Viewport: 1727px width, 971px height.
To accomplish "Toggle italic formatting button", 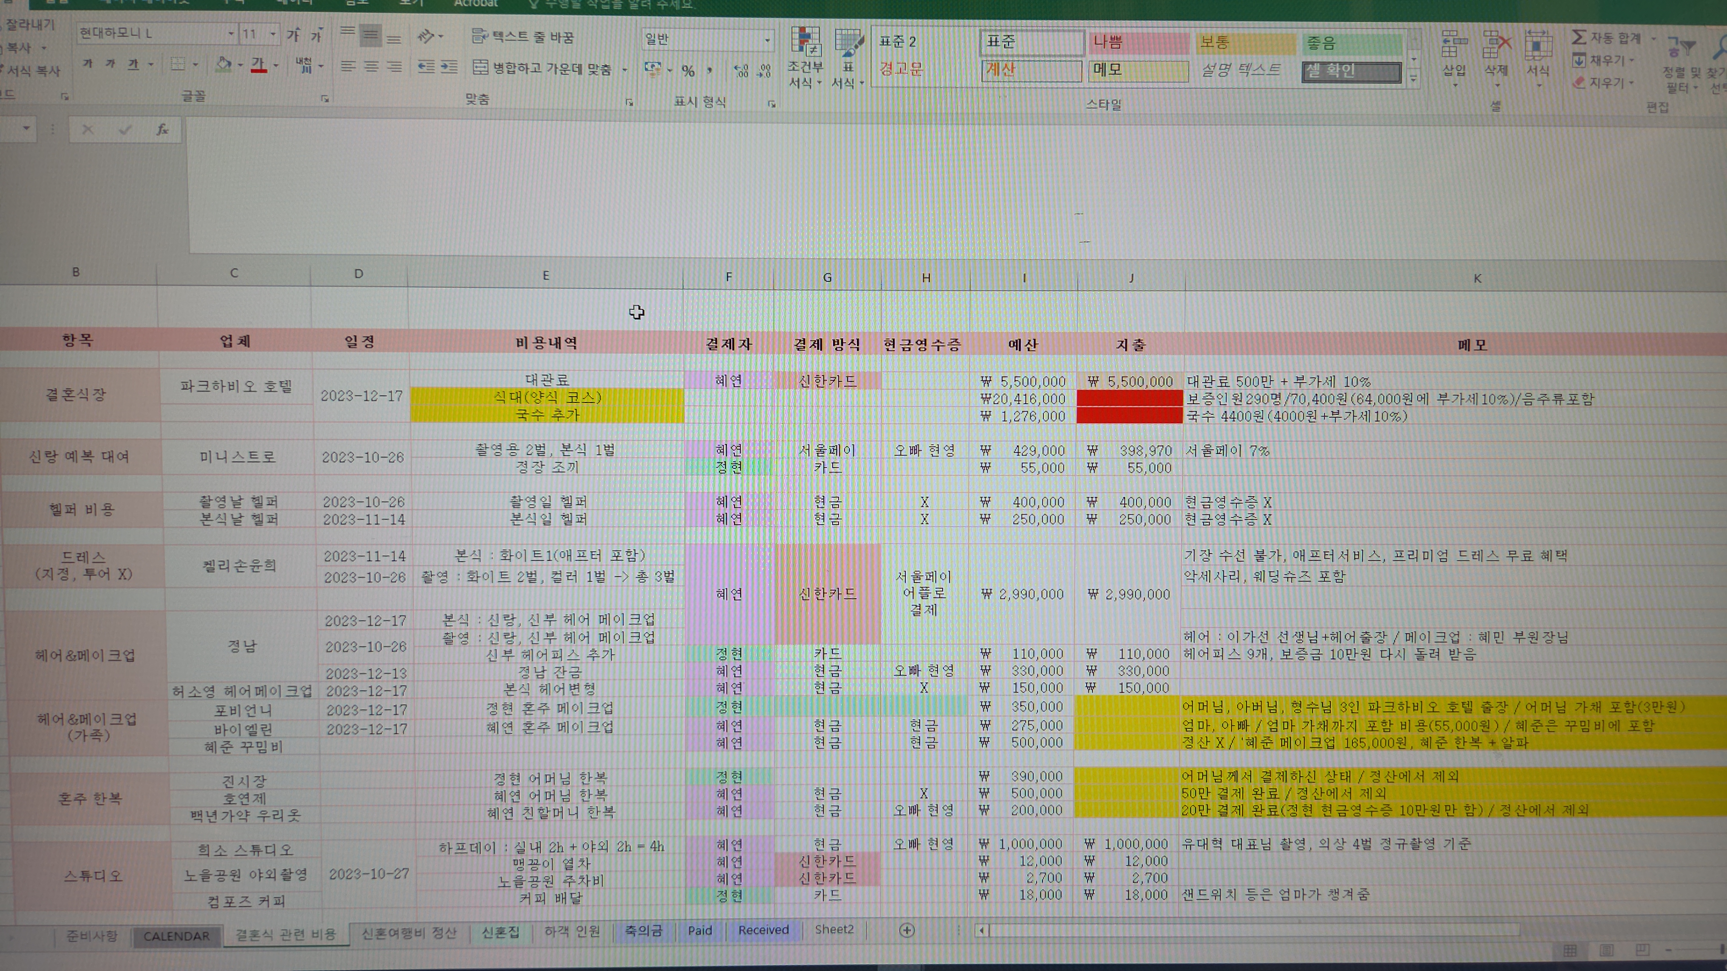I will click(110, 64).
